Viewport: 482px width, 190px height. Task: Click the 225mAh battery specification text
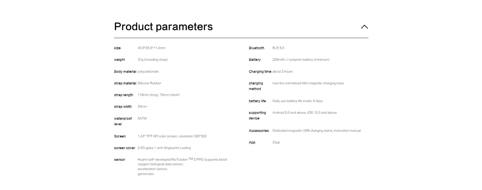coord(300,60)
